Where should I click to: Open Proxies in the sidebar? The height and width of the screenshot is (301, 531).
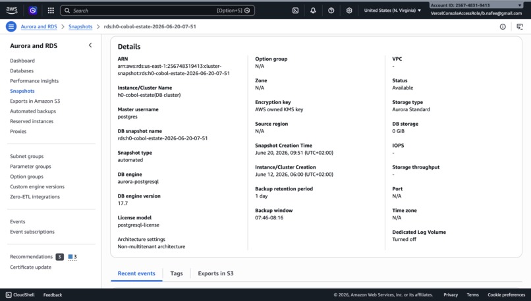[x=18, y=131]
